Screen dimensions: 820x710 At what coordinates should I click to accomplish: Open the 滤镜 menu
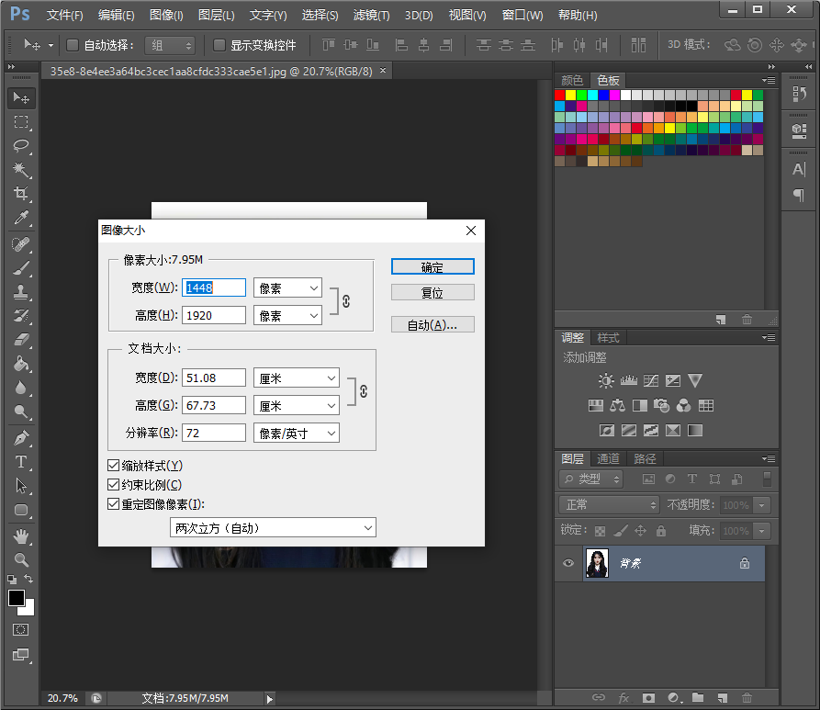[x=369, y=15]
